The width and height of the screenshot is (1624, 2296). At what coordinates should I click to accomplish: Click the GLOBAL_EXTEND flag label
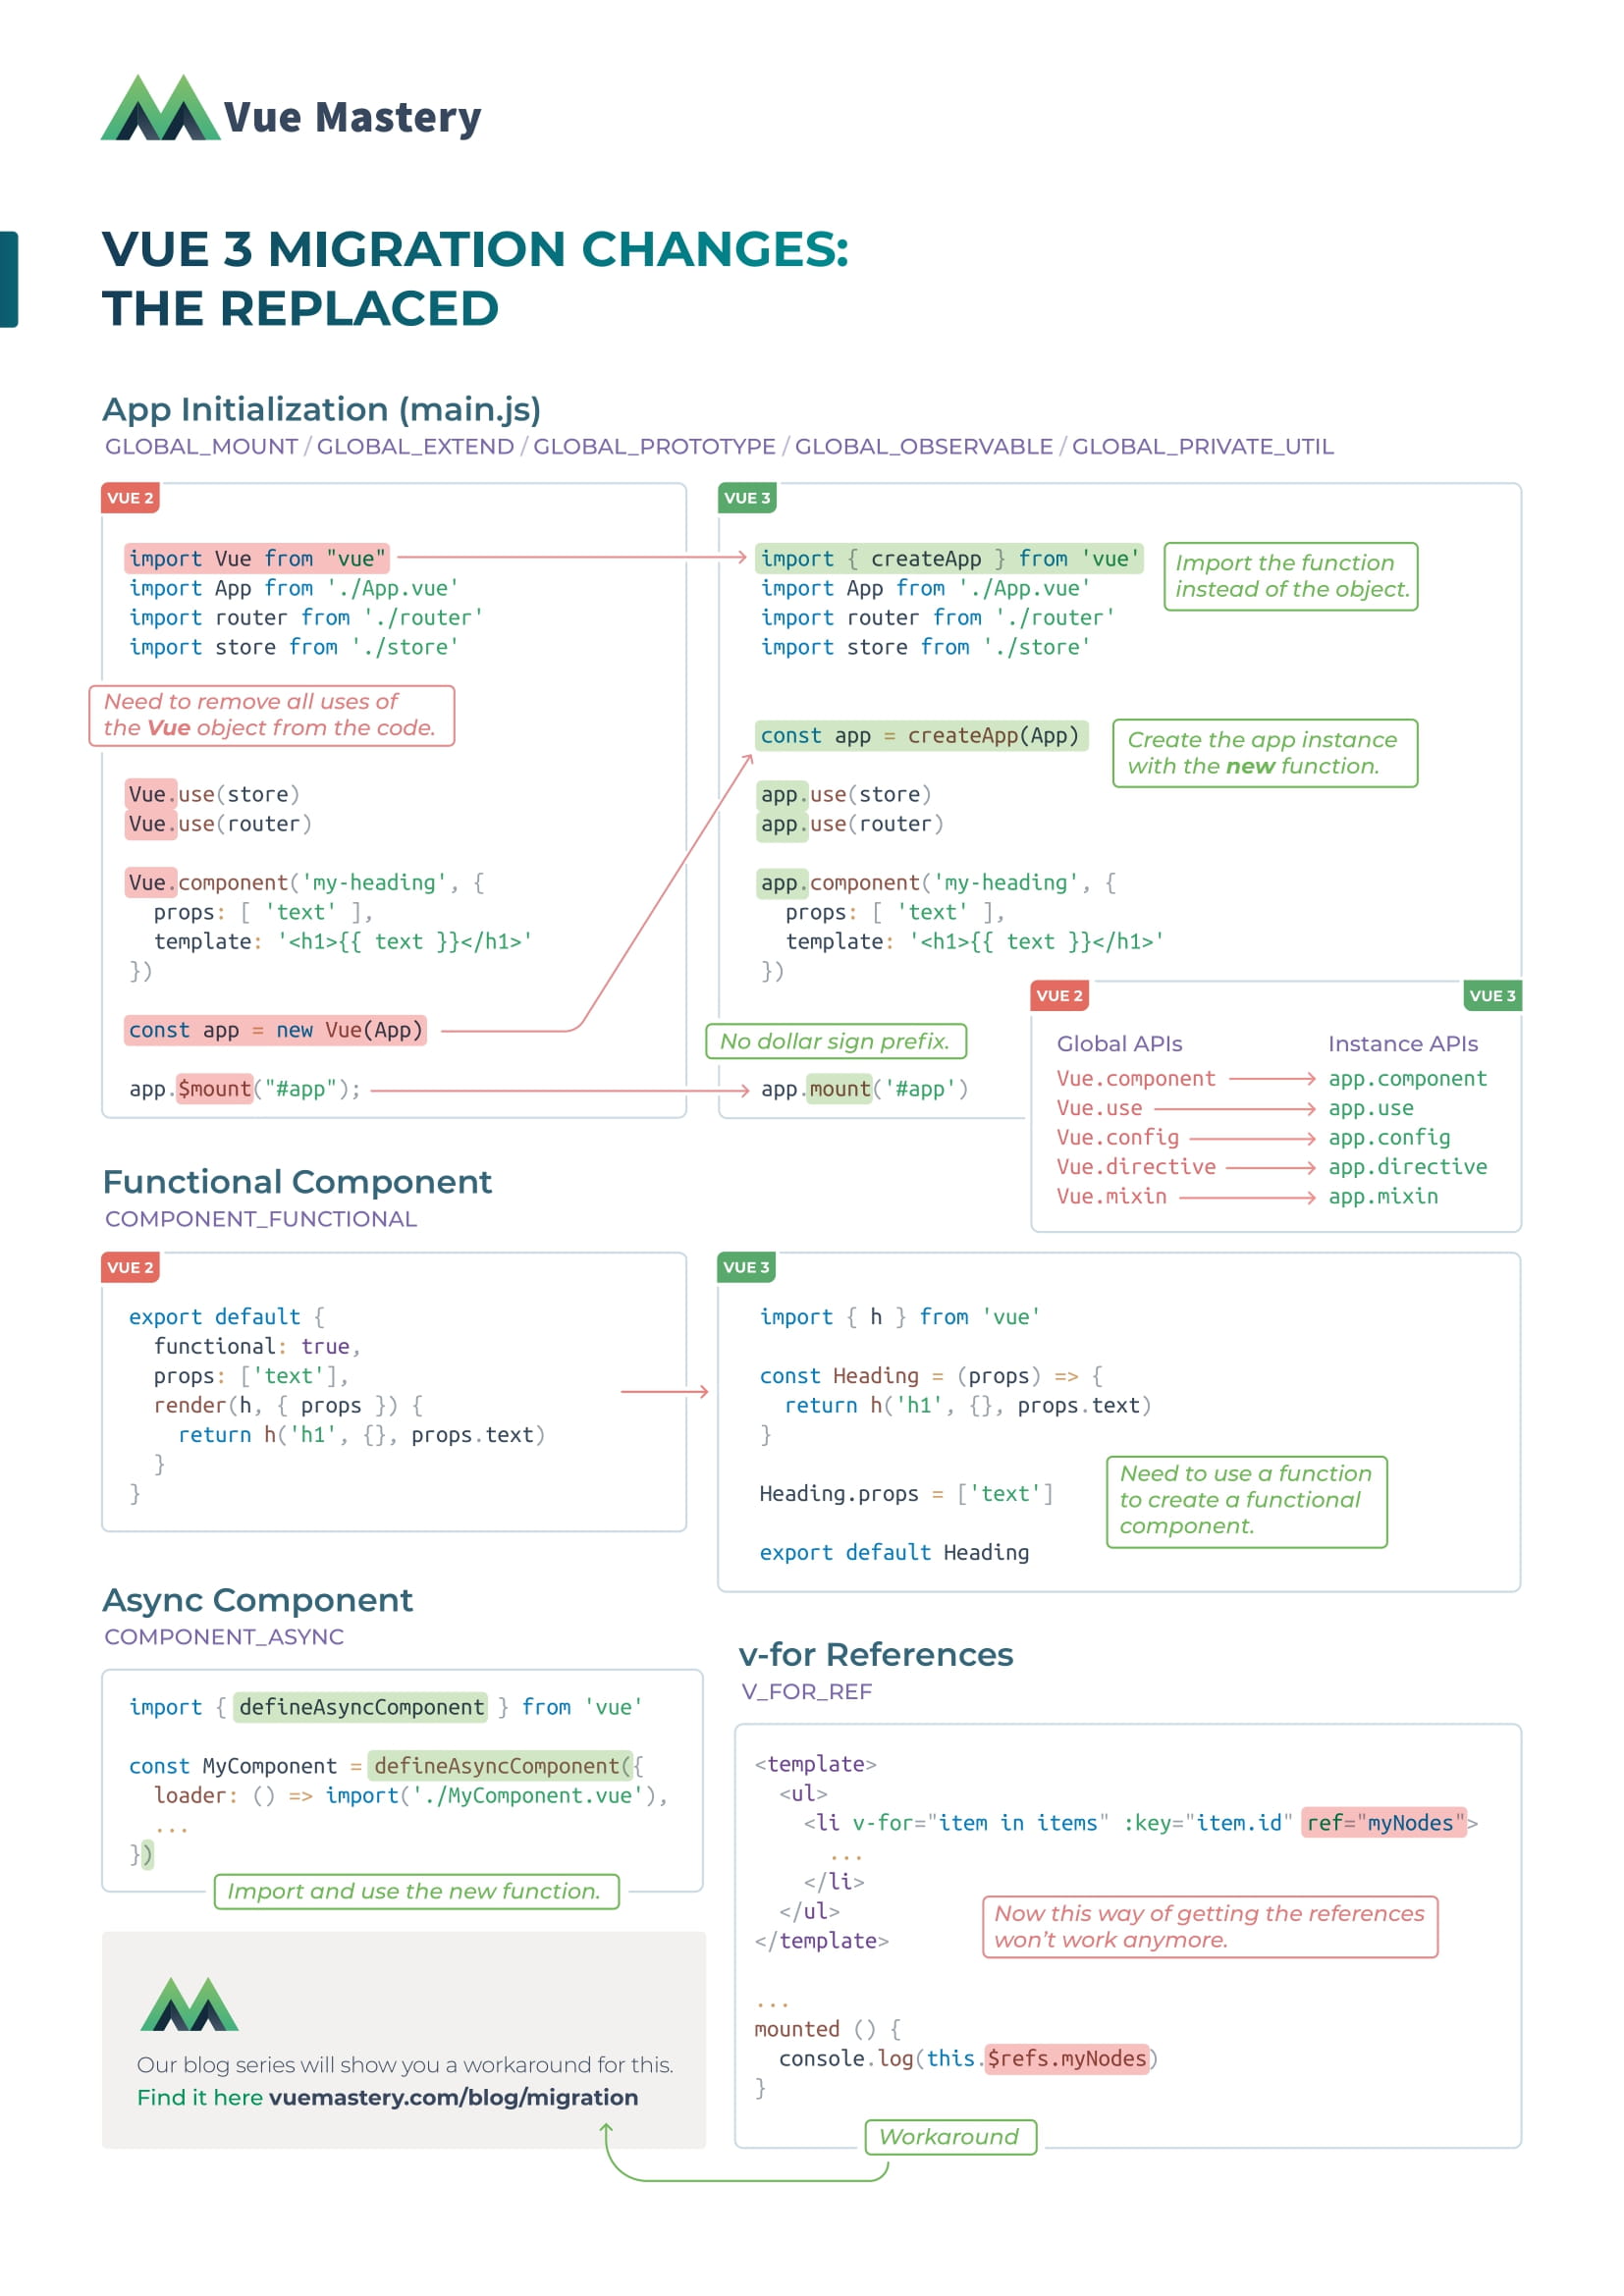point(415,446)
